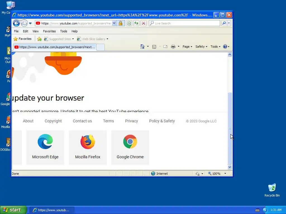Viewport: 286px width, 214px height.
Task: Click the Print icon
Action: click(173, 47)
